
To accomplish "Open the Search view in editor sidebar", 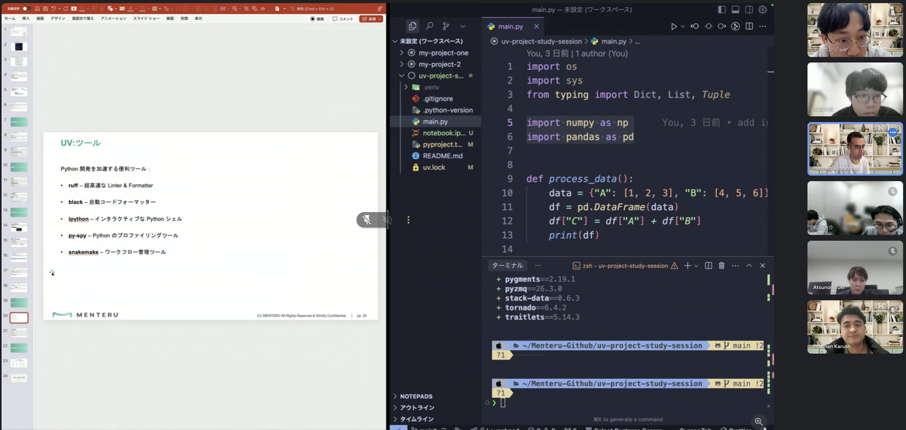I will point(429,26).
